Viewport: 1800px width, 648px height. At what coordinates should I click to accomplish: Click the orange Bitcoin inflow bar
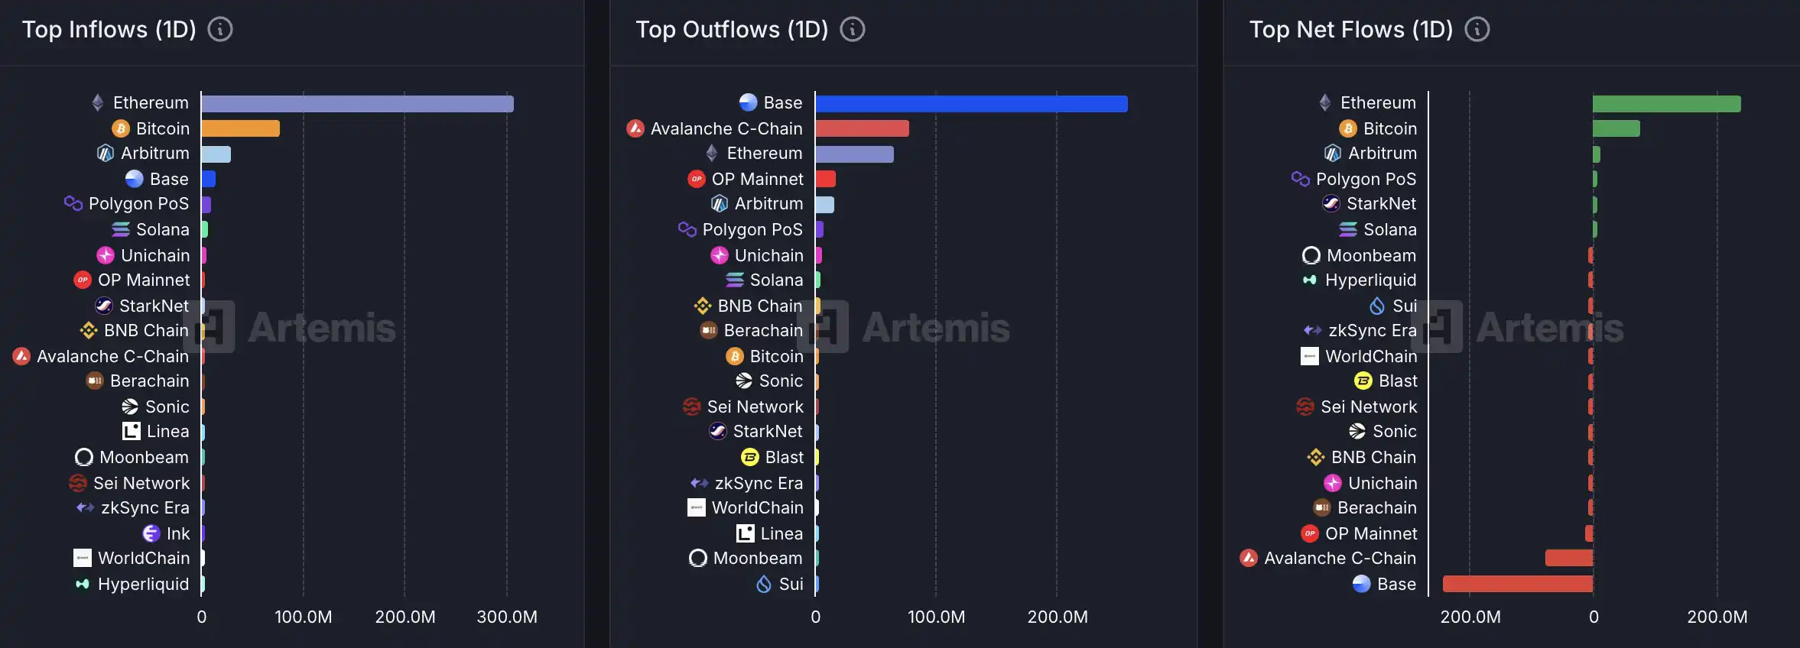pos(240,128)
